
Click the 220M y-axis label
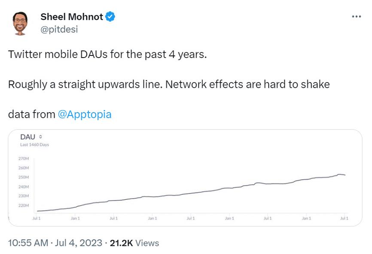[23, 205]
